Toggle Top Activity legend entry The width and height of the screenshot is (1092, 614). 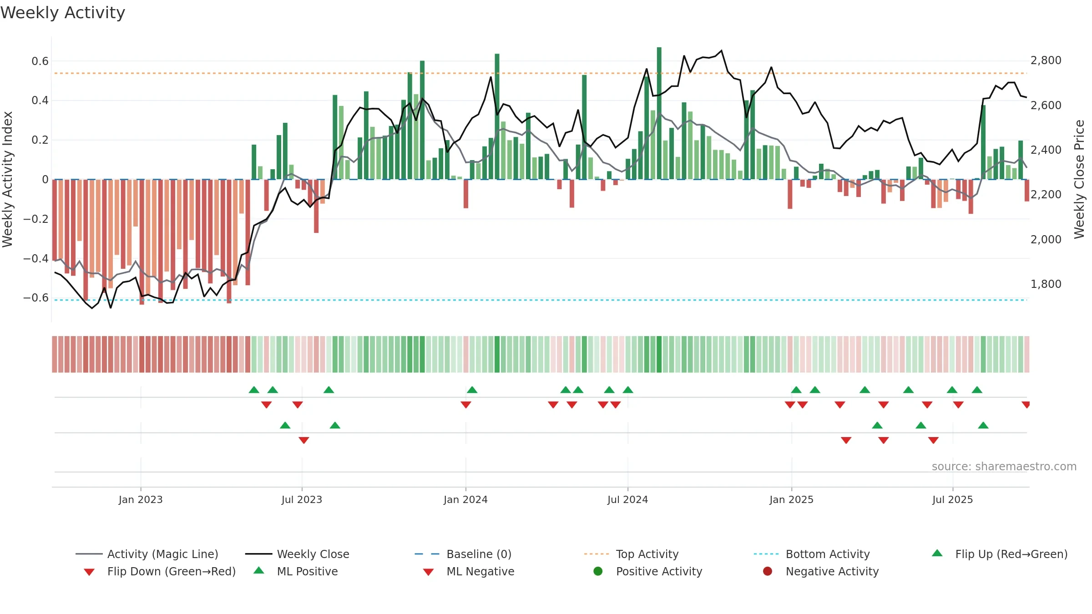pyautogui.click(x=631, y=554)
